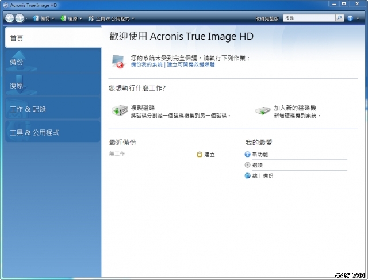Click the 工具 & 公用程式 wrench icon
The image size is (368, 280).
91,18
